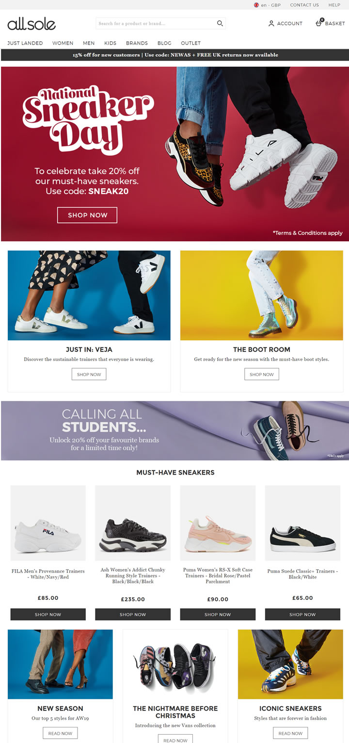Open the en - GBP language selector
Screen dimensions: 349x743
click(x=267, y=5)
